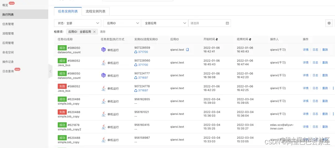The width and height of the screenshot is (335, 148).
Task: Open 日志 for instance 907228559
Action: 315,50
